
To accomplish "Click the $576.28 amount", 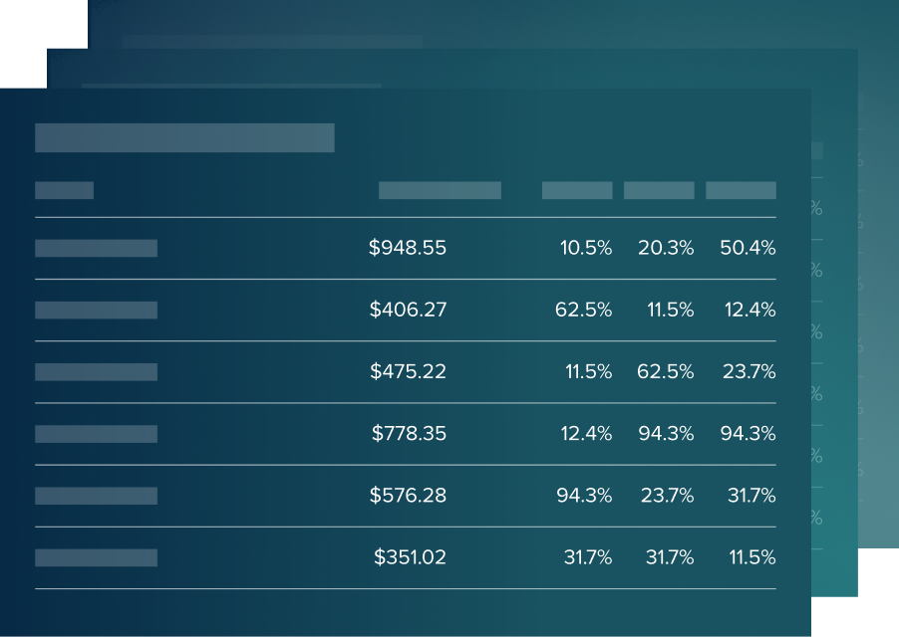I will pos(408,495).
